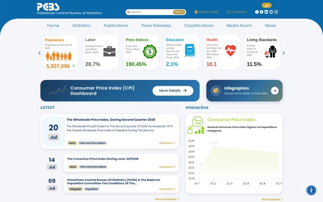This screenshot has width=323, height=202.
Task: Show previous indicator cards with left chevron
Action: [39, 53]
